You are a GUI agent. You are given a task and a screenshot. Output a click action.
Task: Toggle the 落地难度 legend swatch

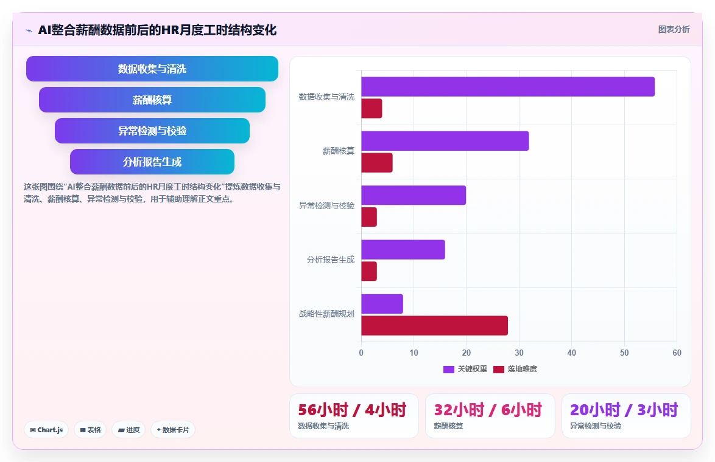(498, 369)
